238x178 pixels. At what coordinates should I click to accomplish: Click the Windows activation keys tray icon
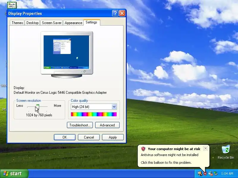tap(200, 174)
